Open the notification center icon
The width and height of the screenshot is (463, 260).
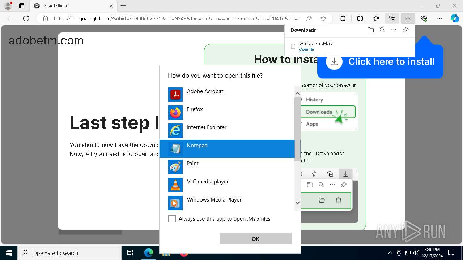tap(451, 253)
